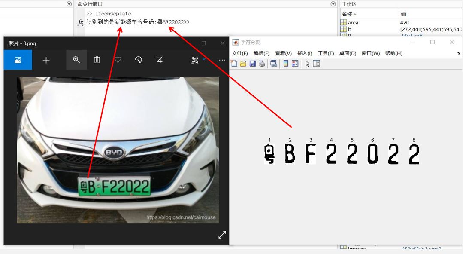Select the Edit Plot arrow tool
The height and width of the screenshot is (254, 463).
(307, 64)
